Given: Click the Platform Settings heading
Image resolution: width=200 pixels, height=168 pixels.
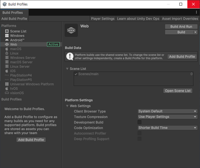Looking at the screenshot, I should pos(79,100).
